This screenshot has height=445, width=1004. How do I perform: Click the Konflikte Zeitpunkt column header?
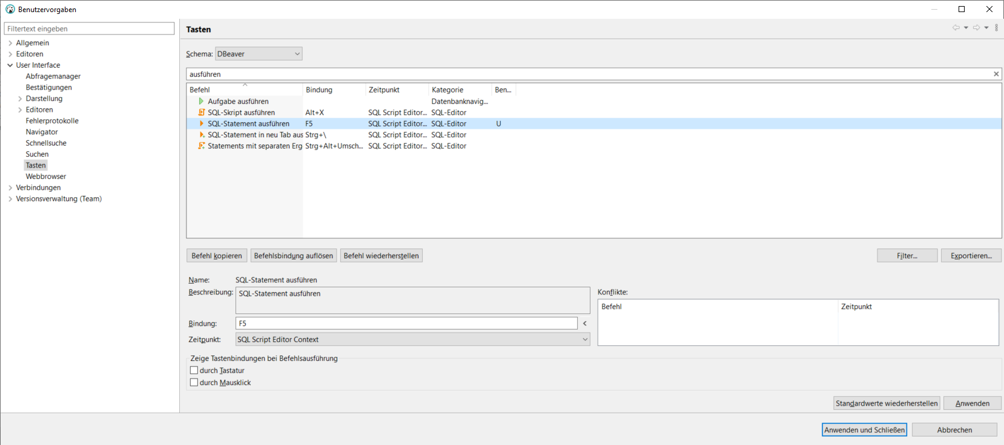[918, 307]
